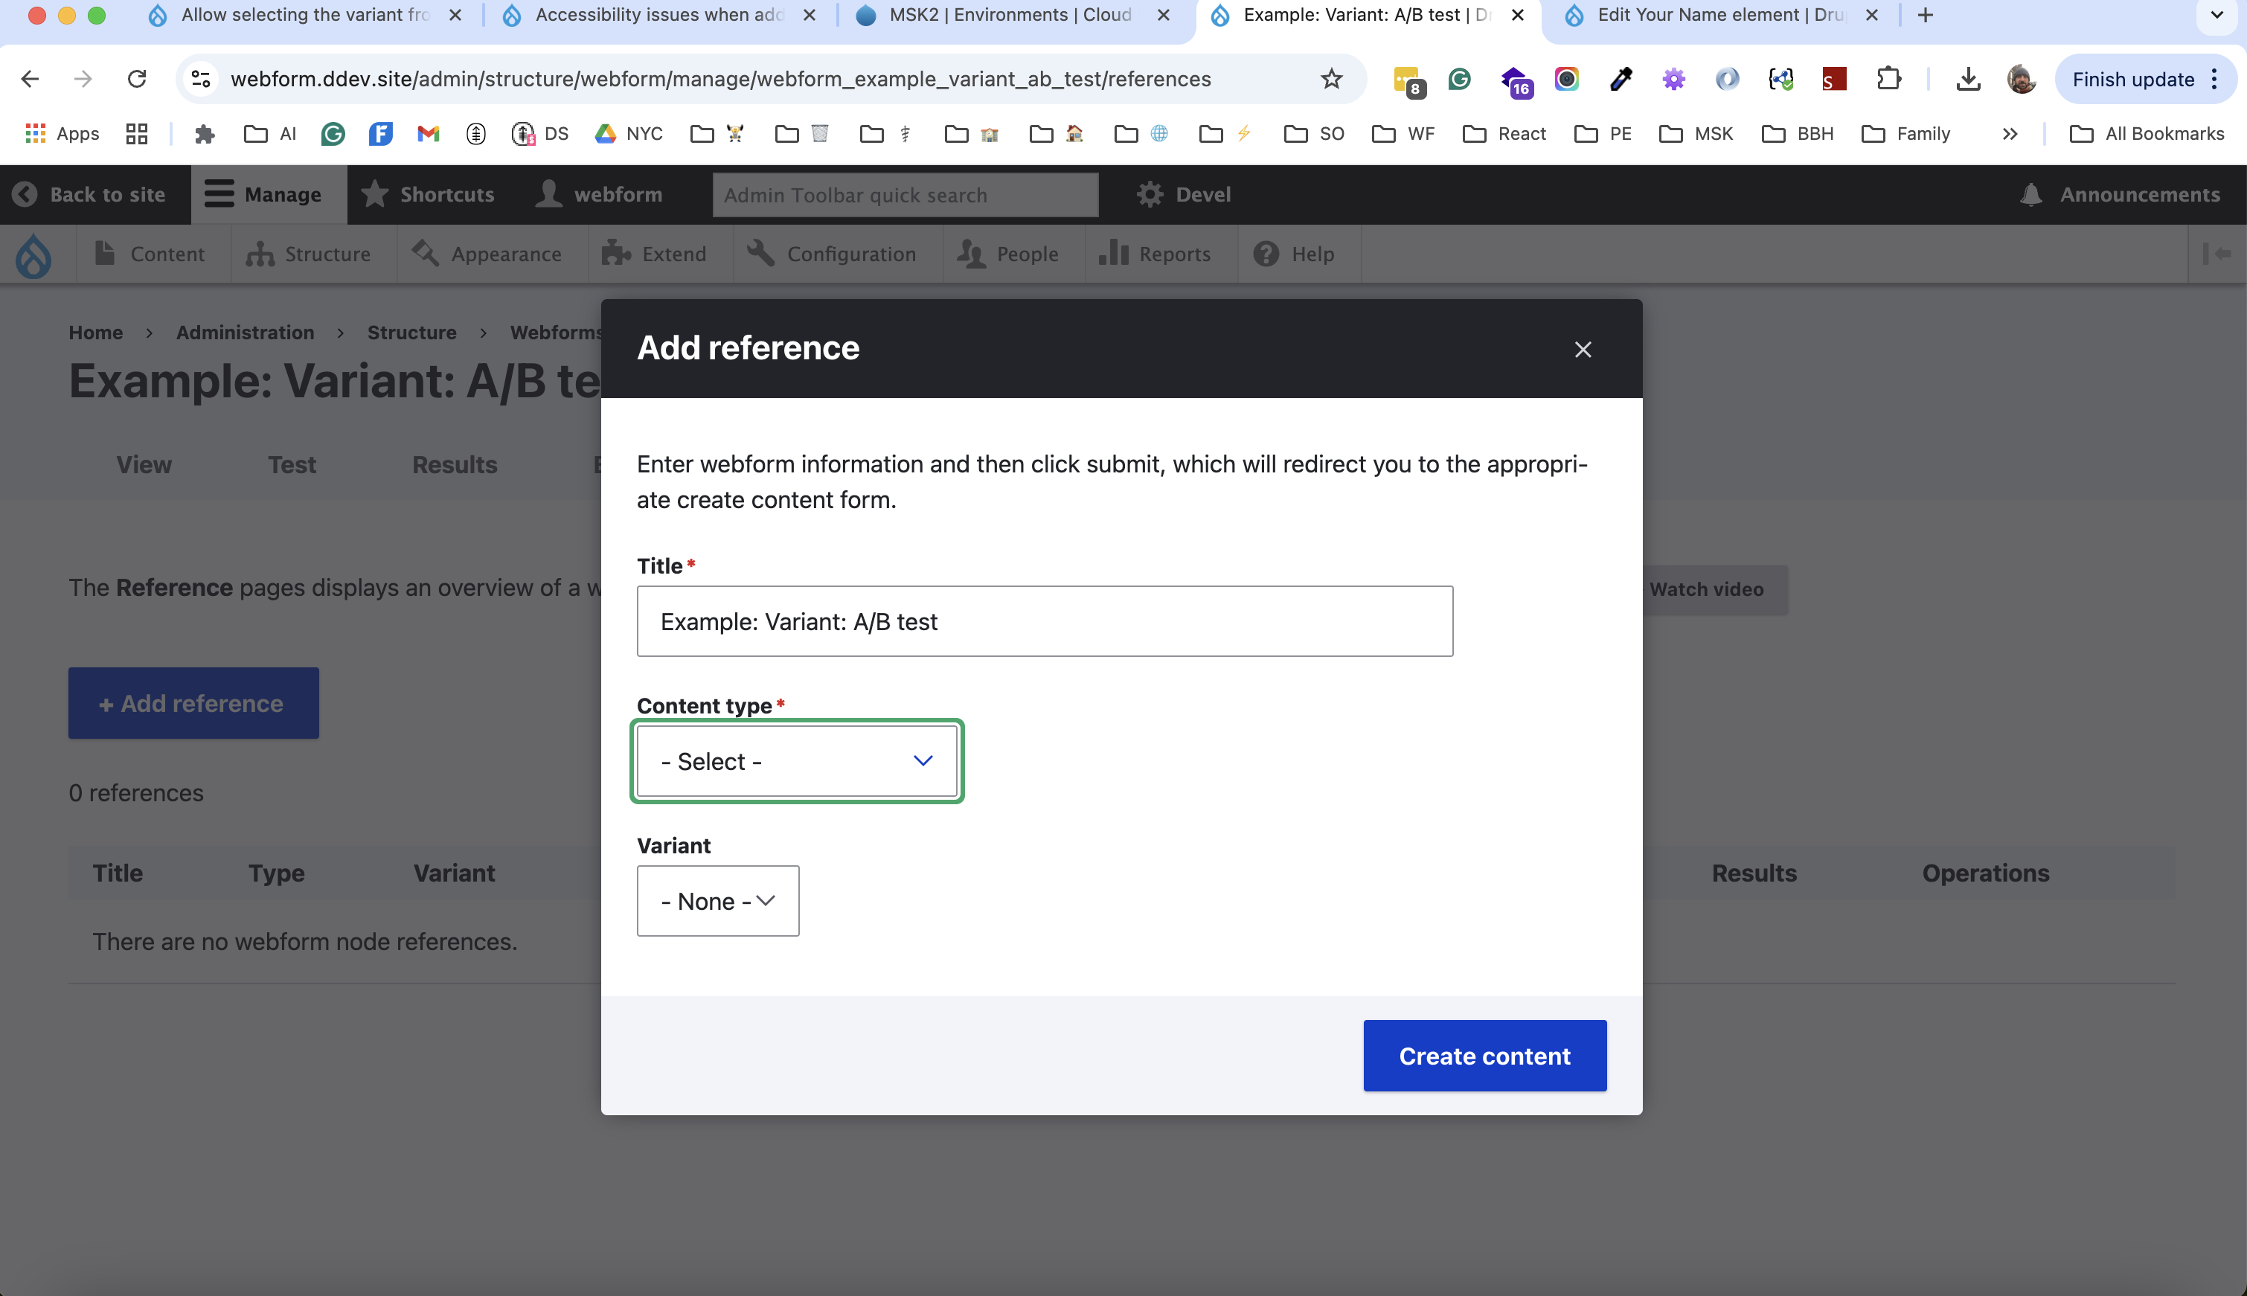Click the Drupal drop home icon

33,254
